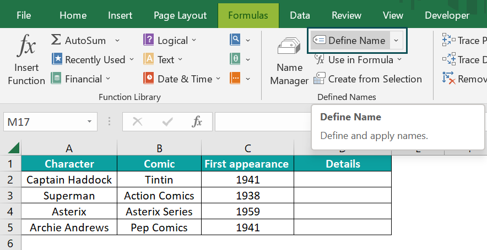Switch to the Data tab
Screen dimensions: 487x250
click(300, 15)
